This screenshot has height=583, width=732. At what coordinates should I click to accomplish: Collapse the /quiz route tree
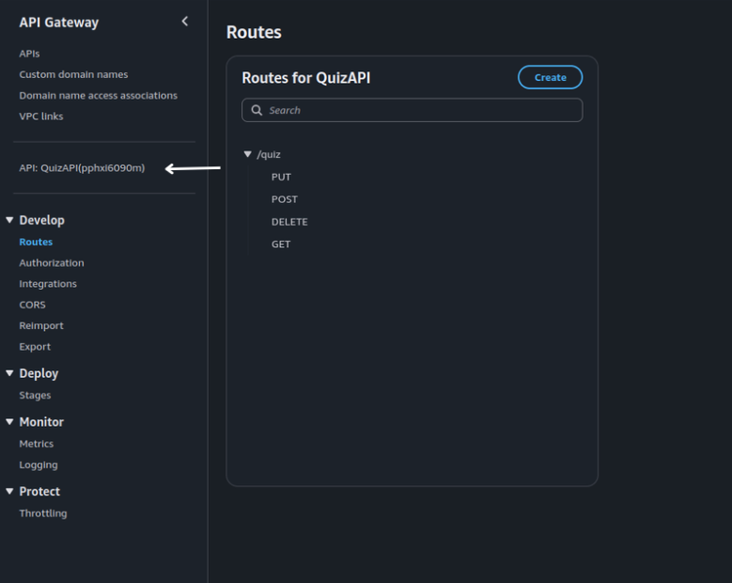coord(248,154)
